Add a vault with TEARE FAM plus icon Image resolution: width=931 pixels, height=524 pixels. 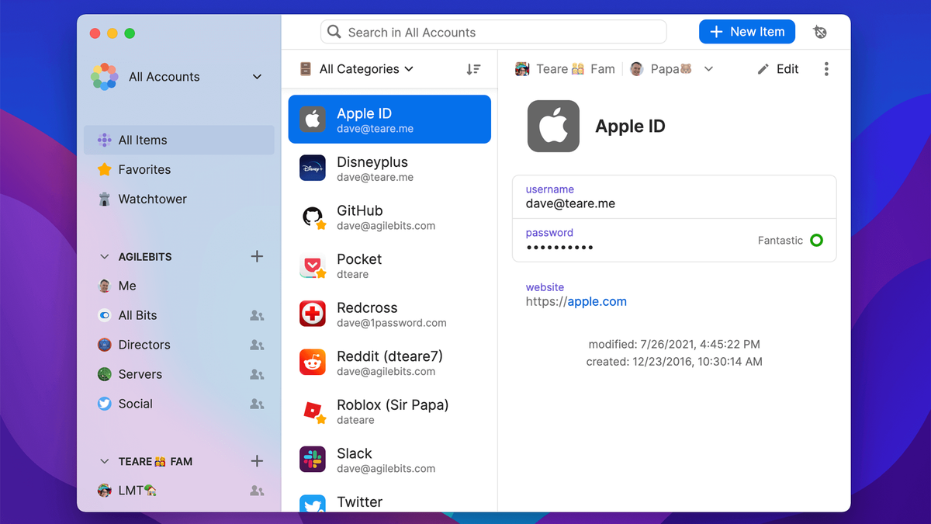[258, 461]
